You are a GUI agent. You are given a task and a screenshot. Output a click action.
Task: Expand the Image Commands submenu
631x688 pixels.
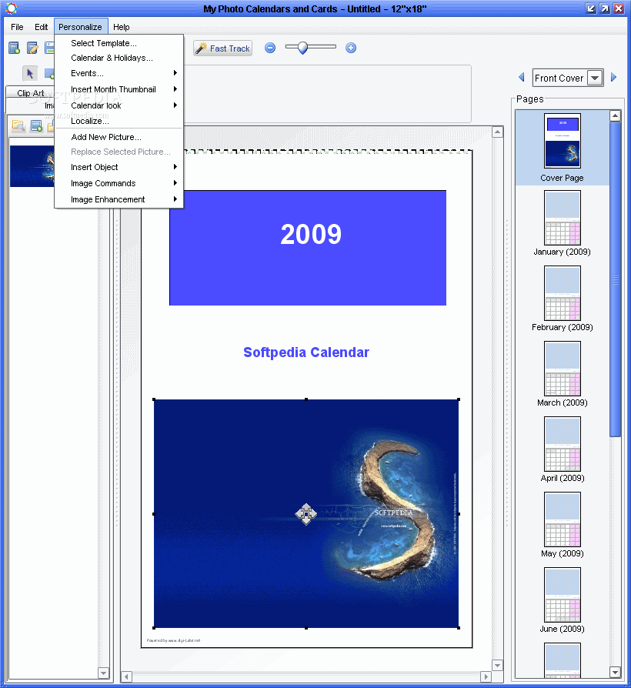pos(119,183)
